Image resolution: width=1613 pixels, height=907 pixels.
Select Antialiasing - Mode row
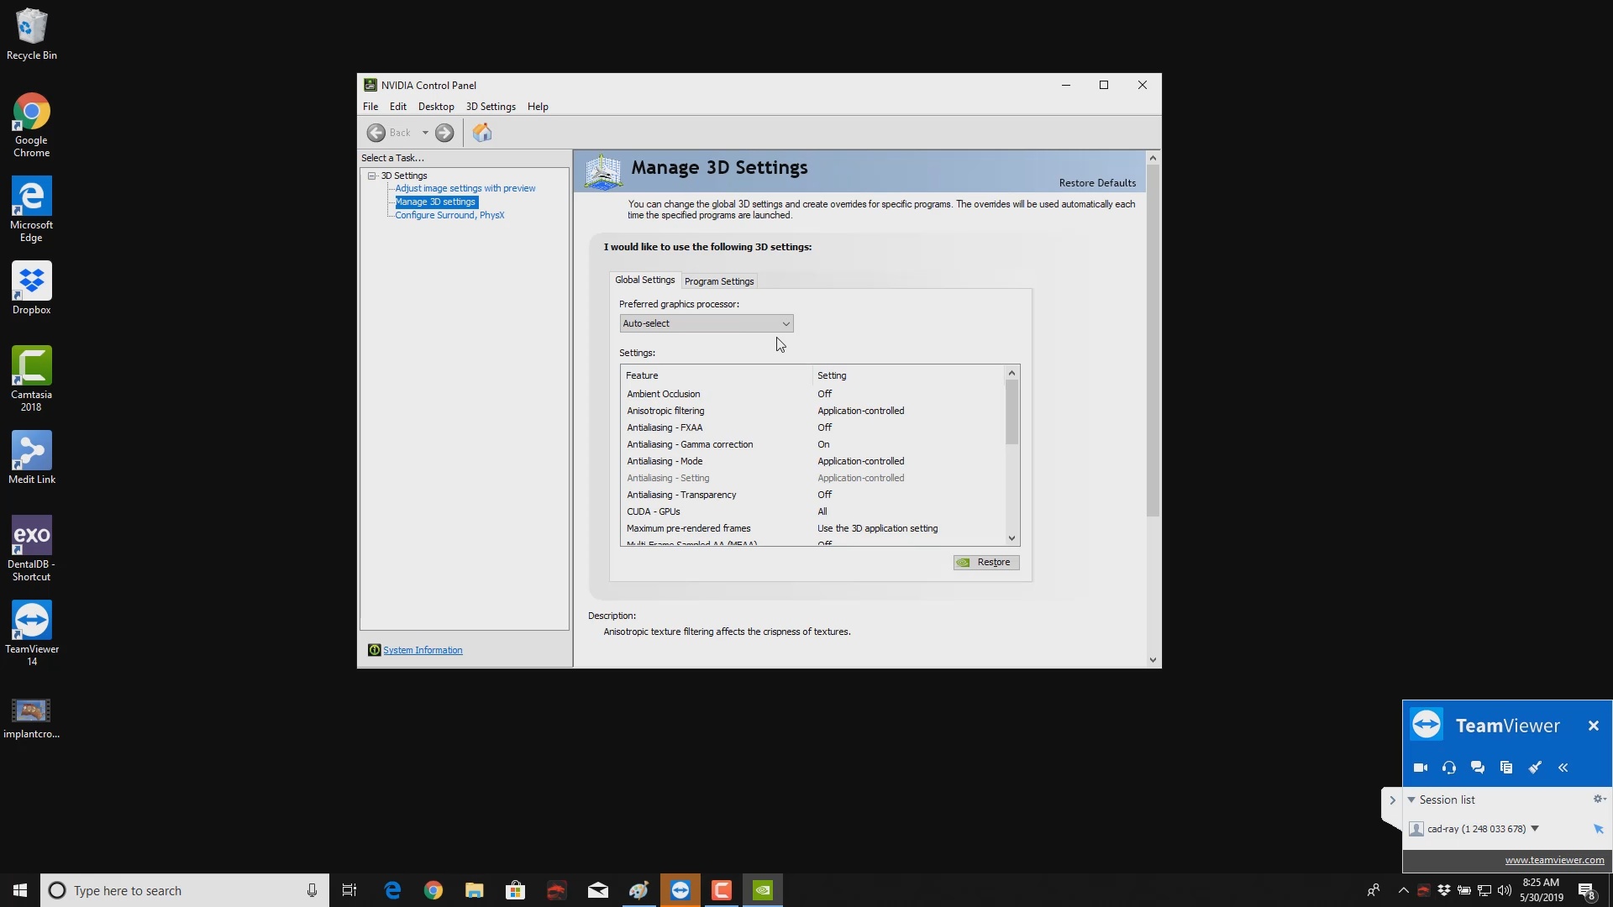[813, 461]
